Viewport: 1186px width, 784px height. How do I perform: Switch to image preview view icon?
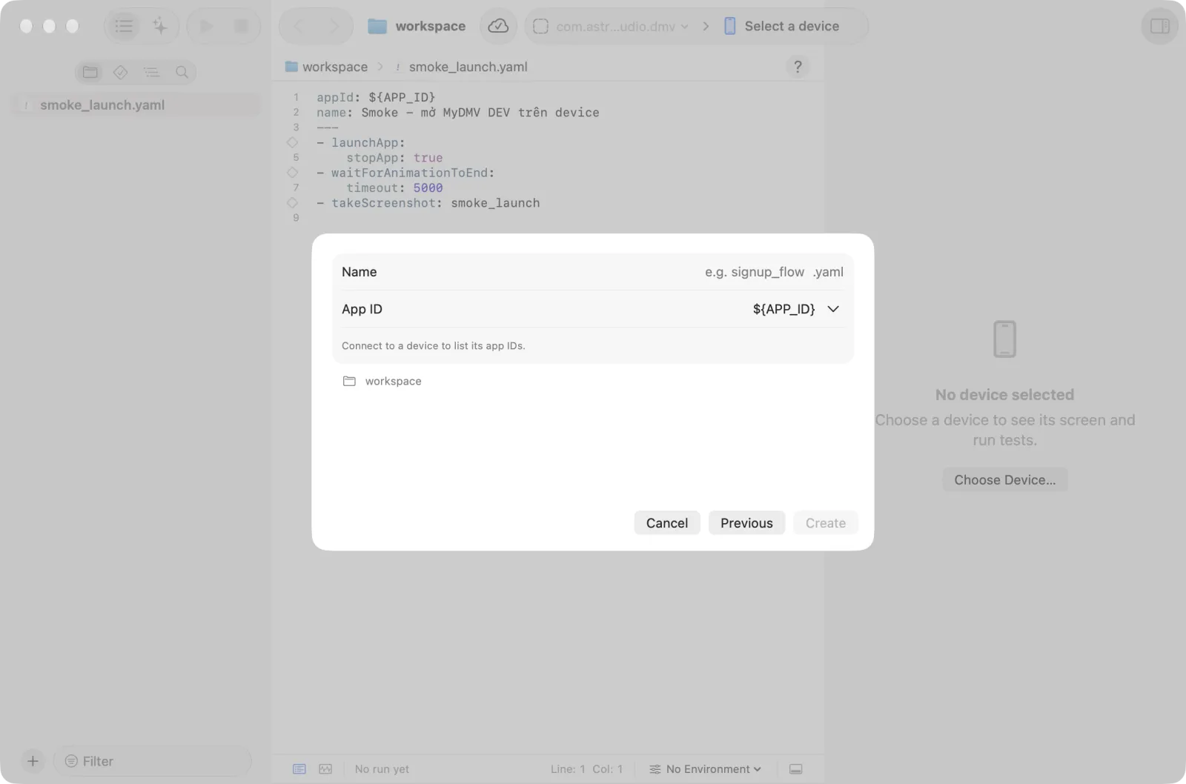pos(325,769)
